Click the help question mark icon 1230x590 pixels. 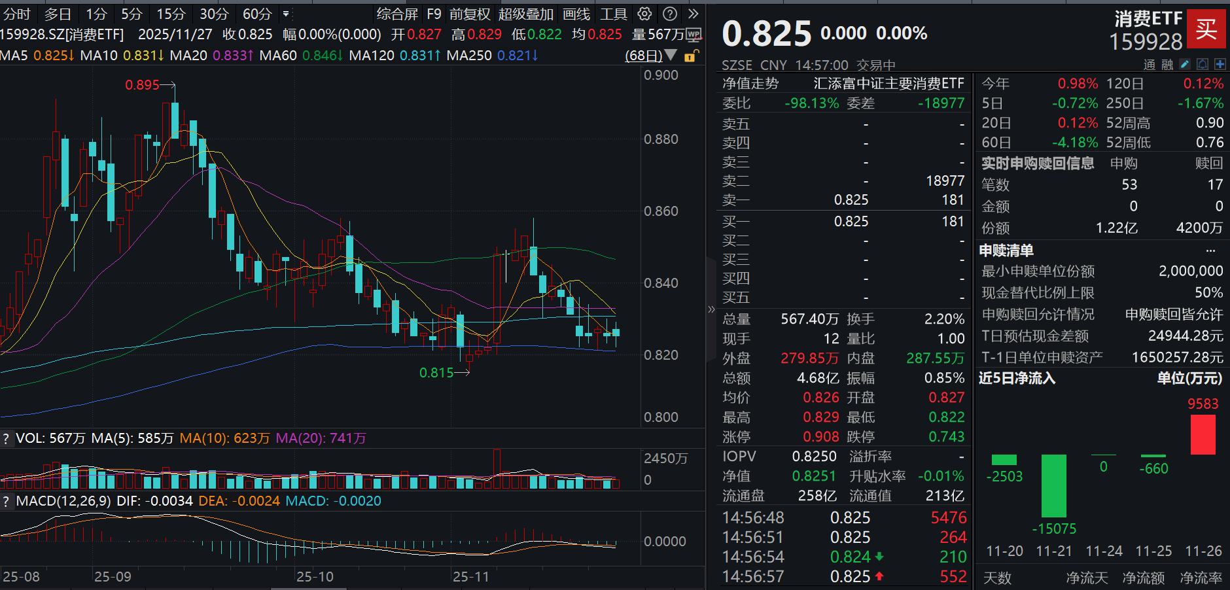point(669,14)
